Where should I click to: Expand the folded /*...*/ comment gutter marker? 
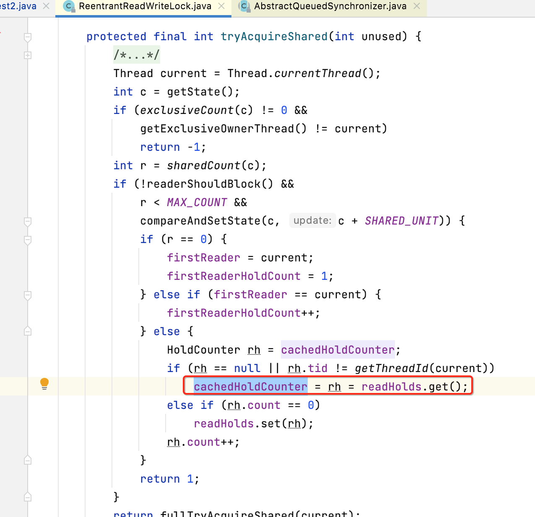[28, 55]
